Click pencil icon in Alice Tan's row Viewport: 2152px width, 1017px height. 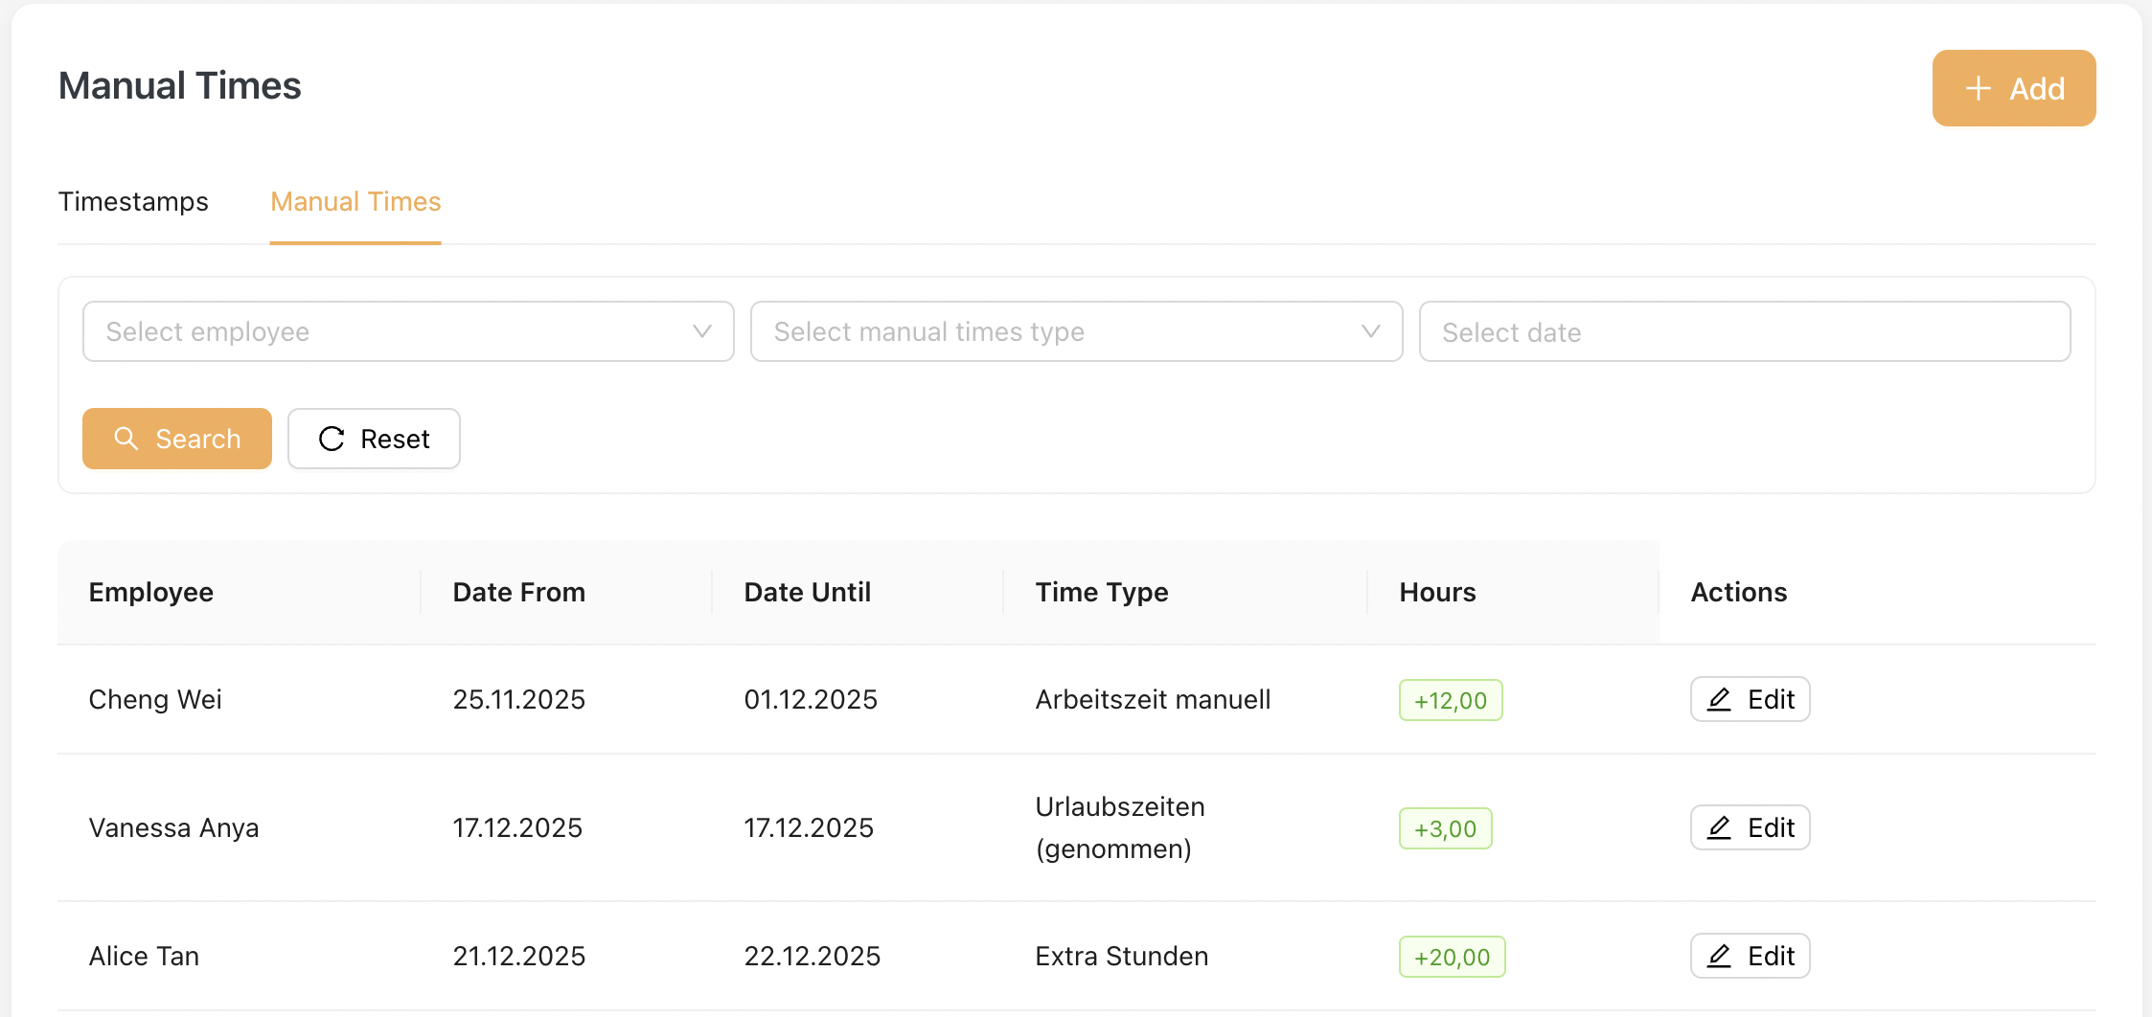pyautogui.click(x=1720, y=957)
